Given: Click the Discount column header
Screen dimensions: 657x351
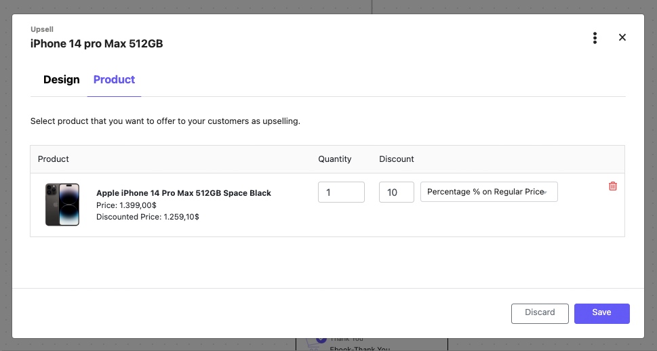Looking at the screenshot, I should [397, 159].
